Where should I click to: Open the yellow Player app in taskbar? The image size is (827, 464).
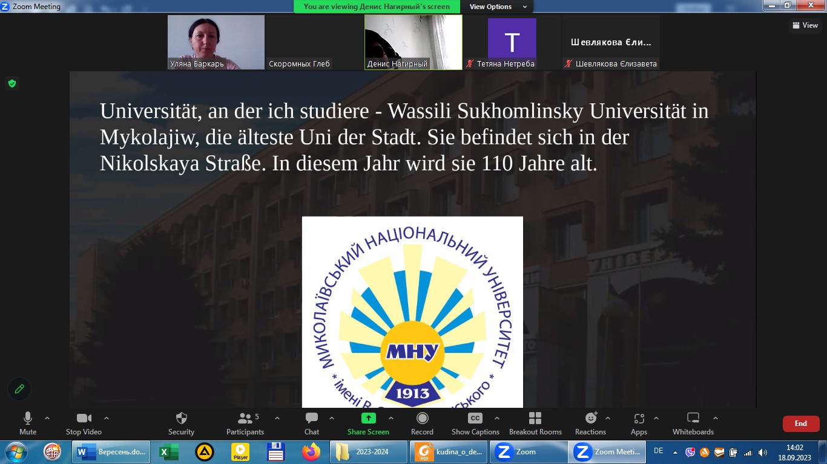pos(240,452)
